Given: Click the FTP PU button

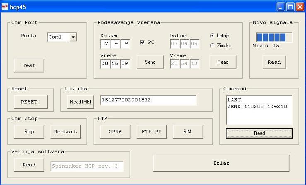Looking at the screenshot, I should pos(151,132).
